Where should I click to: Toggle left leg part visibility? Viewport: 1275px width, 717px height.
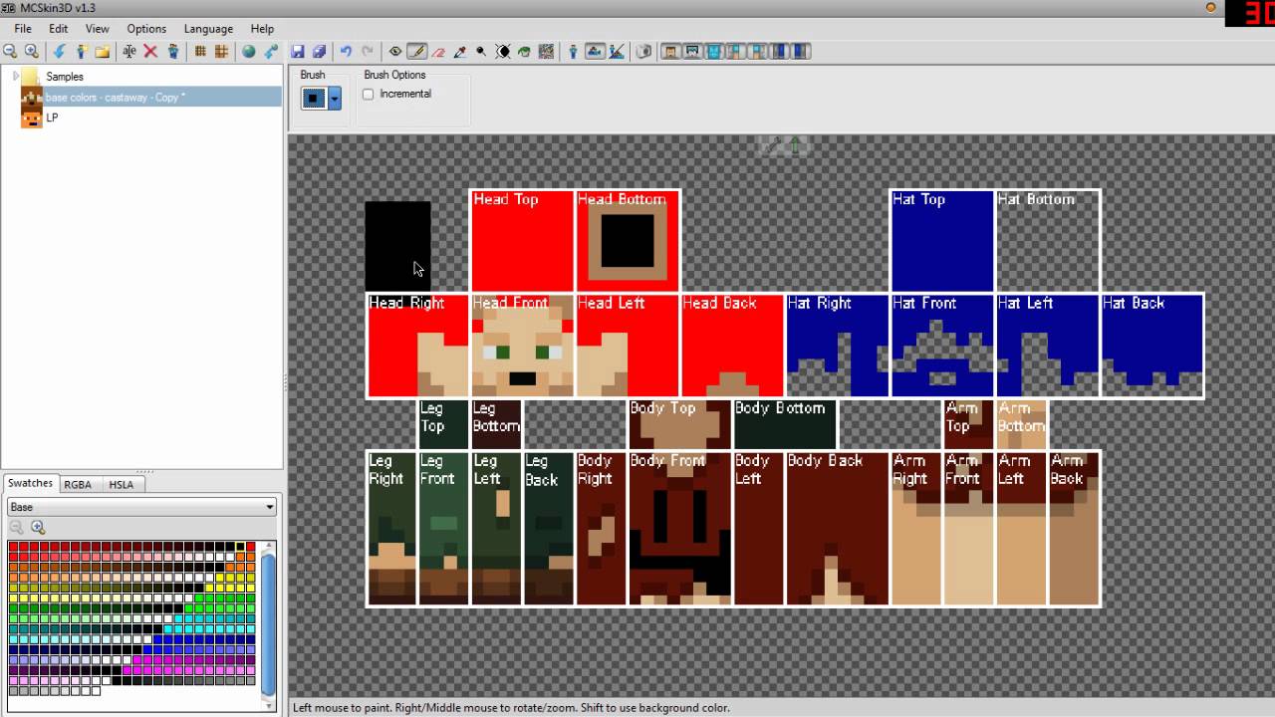[779, 52]
